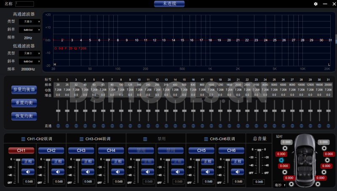Toggle the 直通 bypass dot for band 1
337x191 pixels.
click(58, 126)
